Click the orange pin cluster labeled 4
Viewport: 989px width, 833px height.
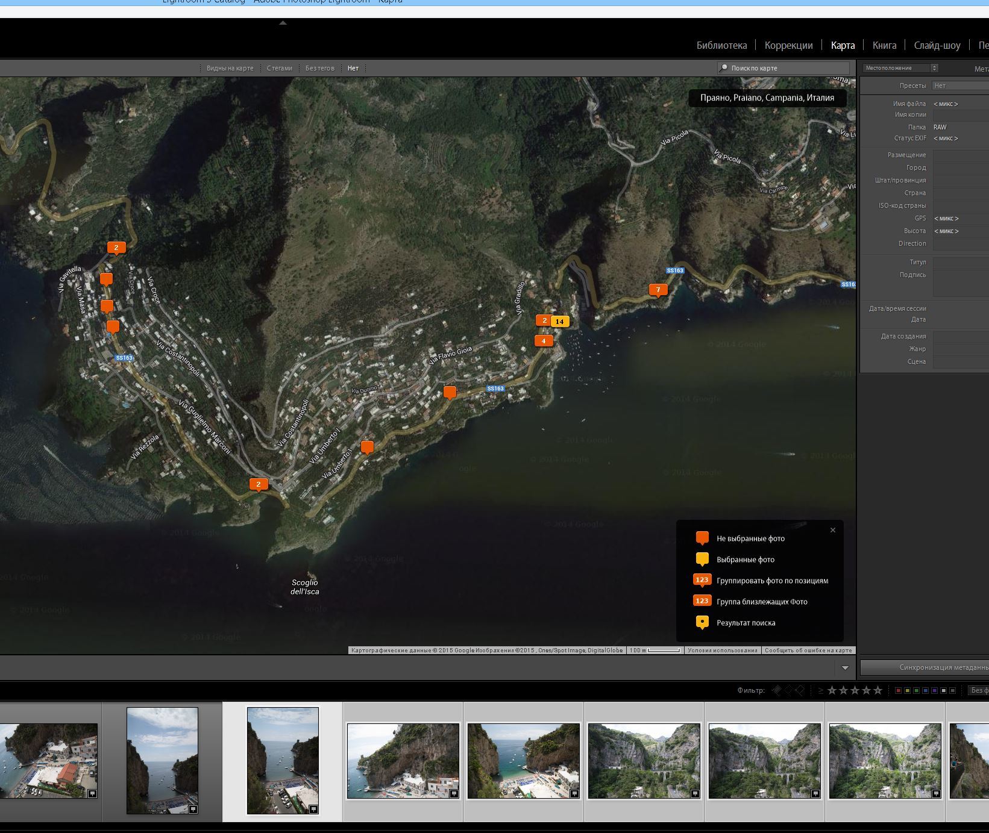[544, 341]
